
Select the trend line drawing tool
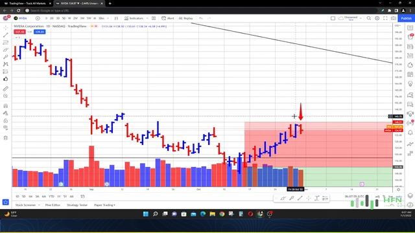pyautogui.click(x=6, y=35)
